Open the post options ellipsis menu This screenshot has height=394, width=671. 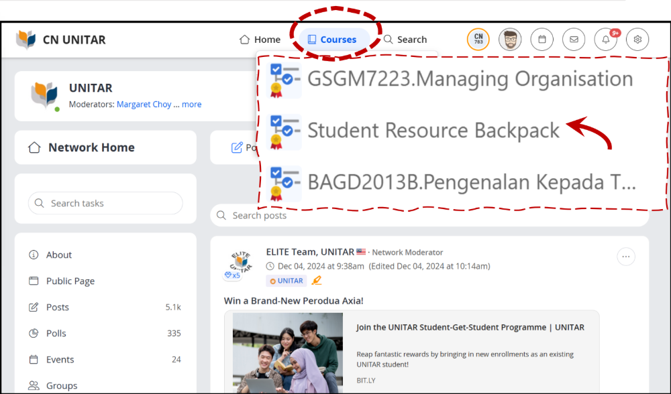coord(625,257)
